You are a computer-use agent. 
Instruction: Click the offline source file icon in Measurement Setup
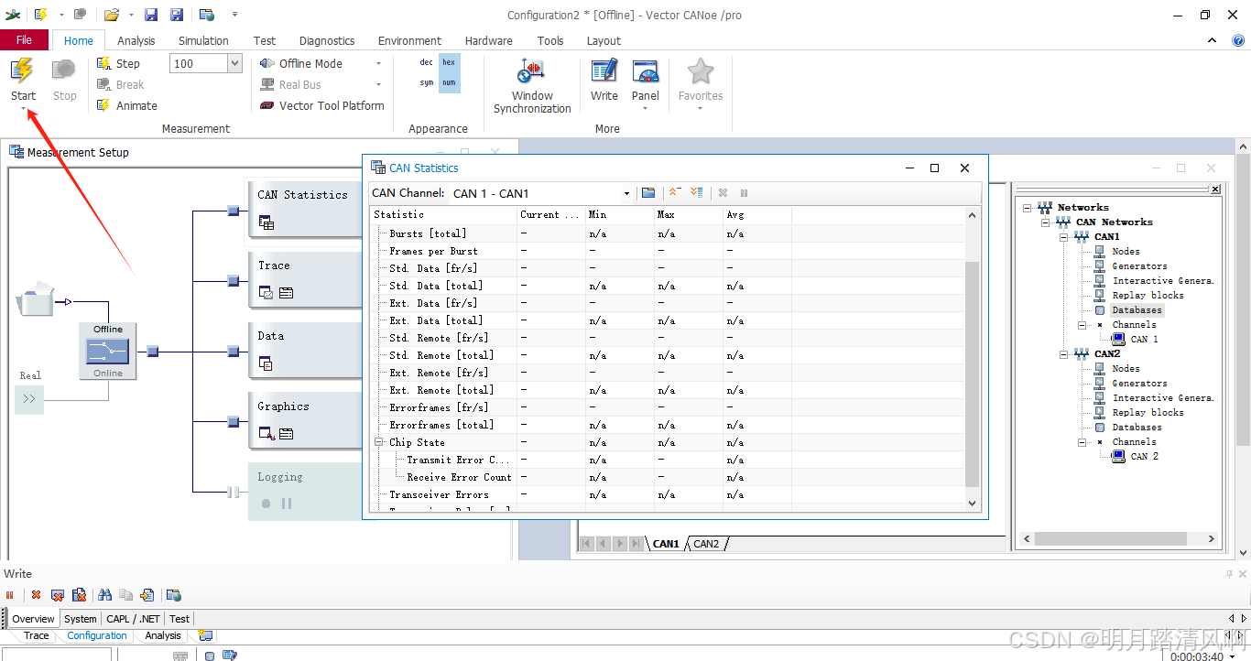tap(35, 300)
